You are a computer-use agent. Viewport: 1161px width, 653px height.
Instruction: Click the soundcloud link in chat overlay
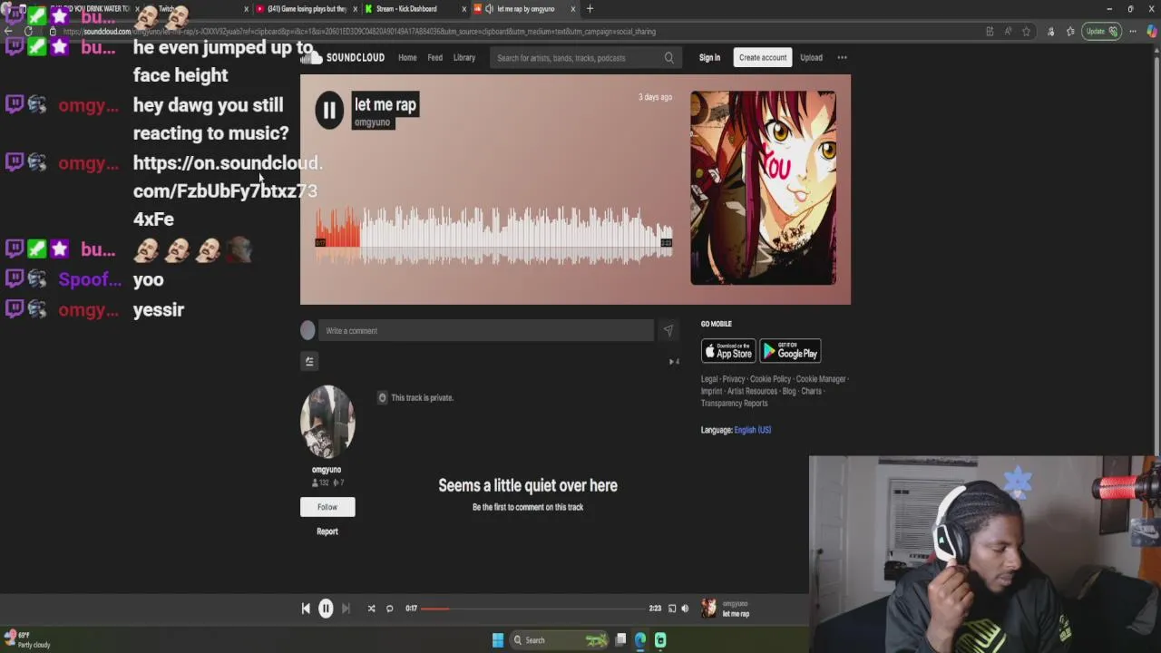click(227, 190)
